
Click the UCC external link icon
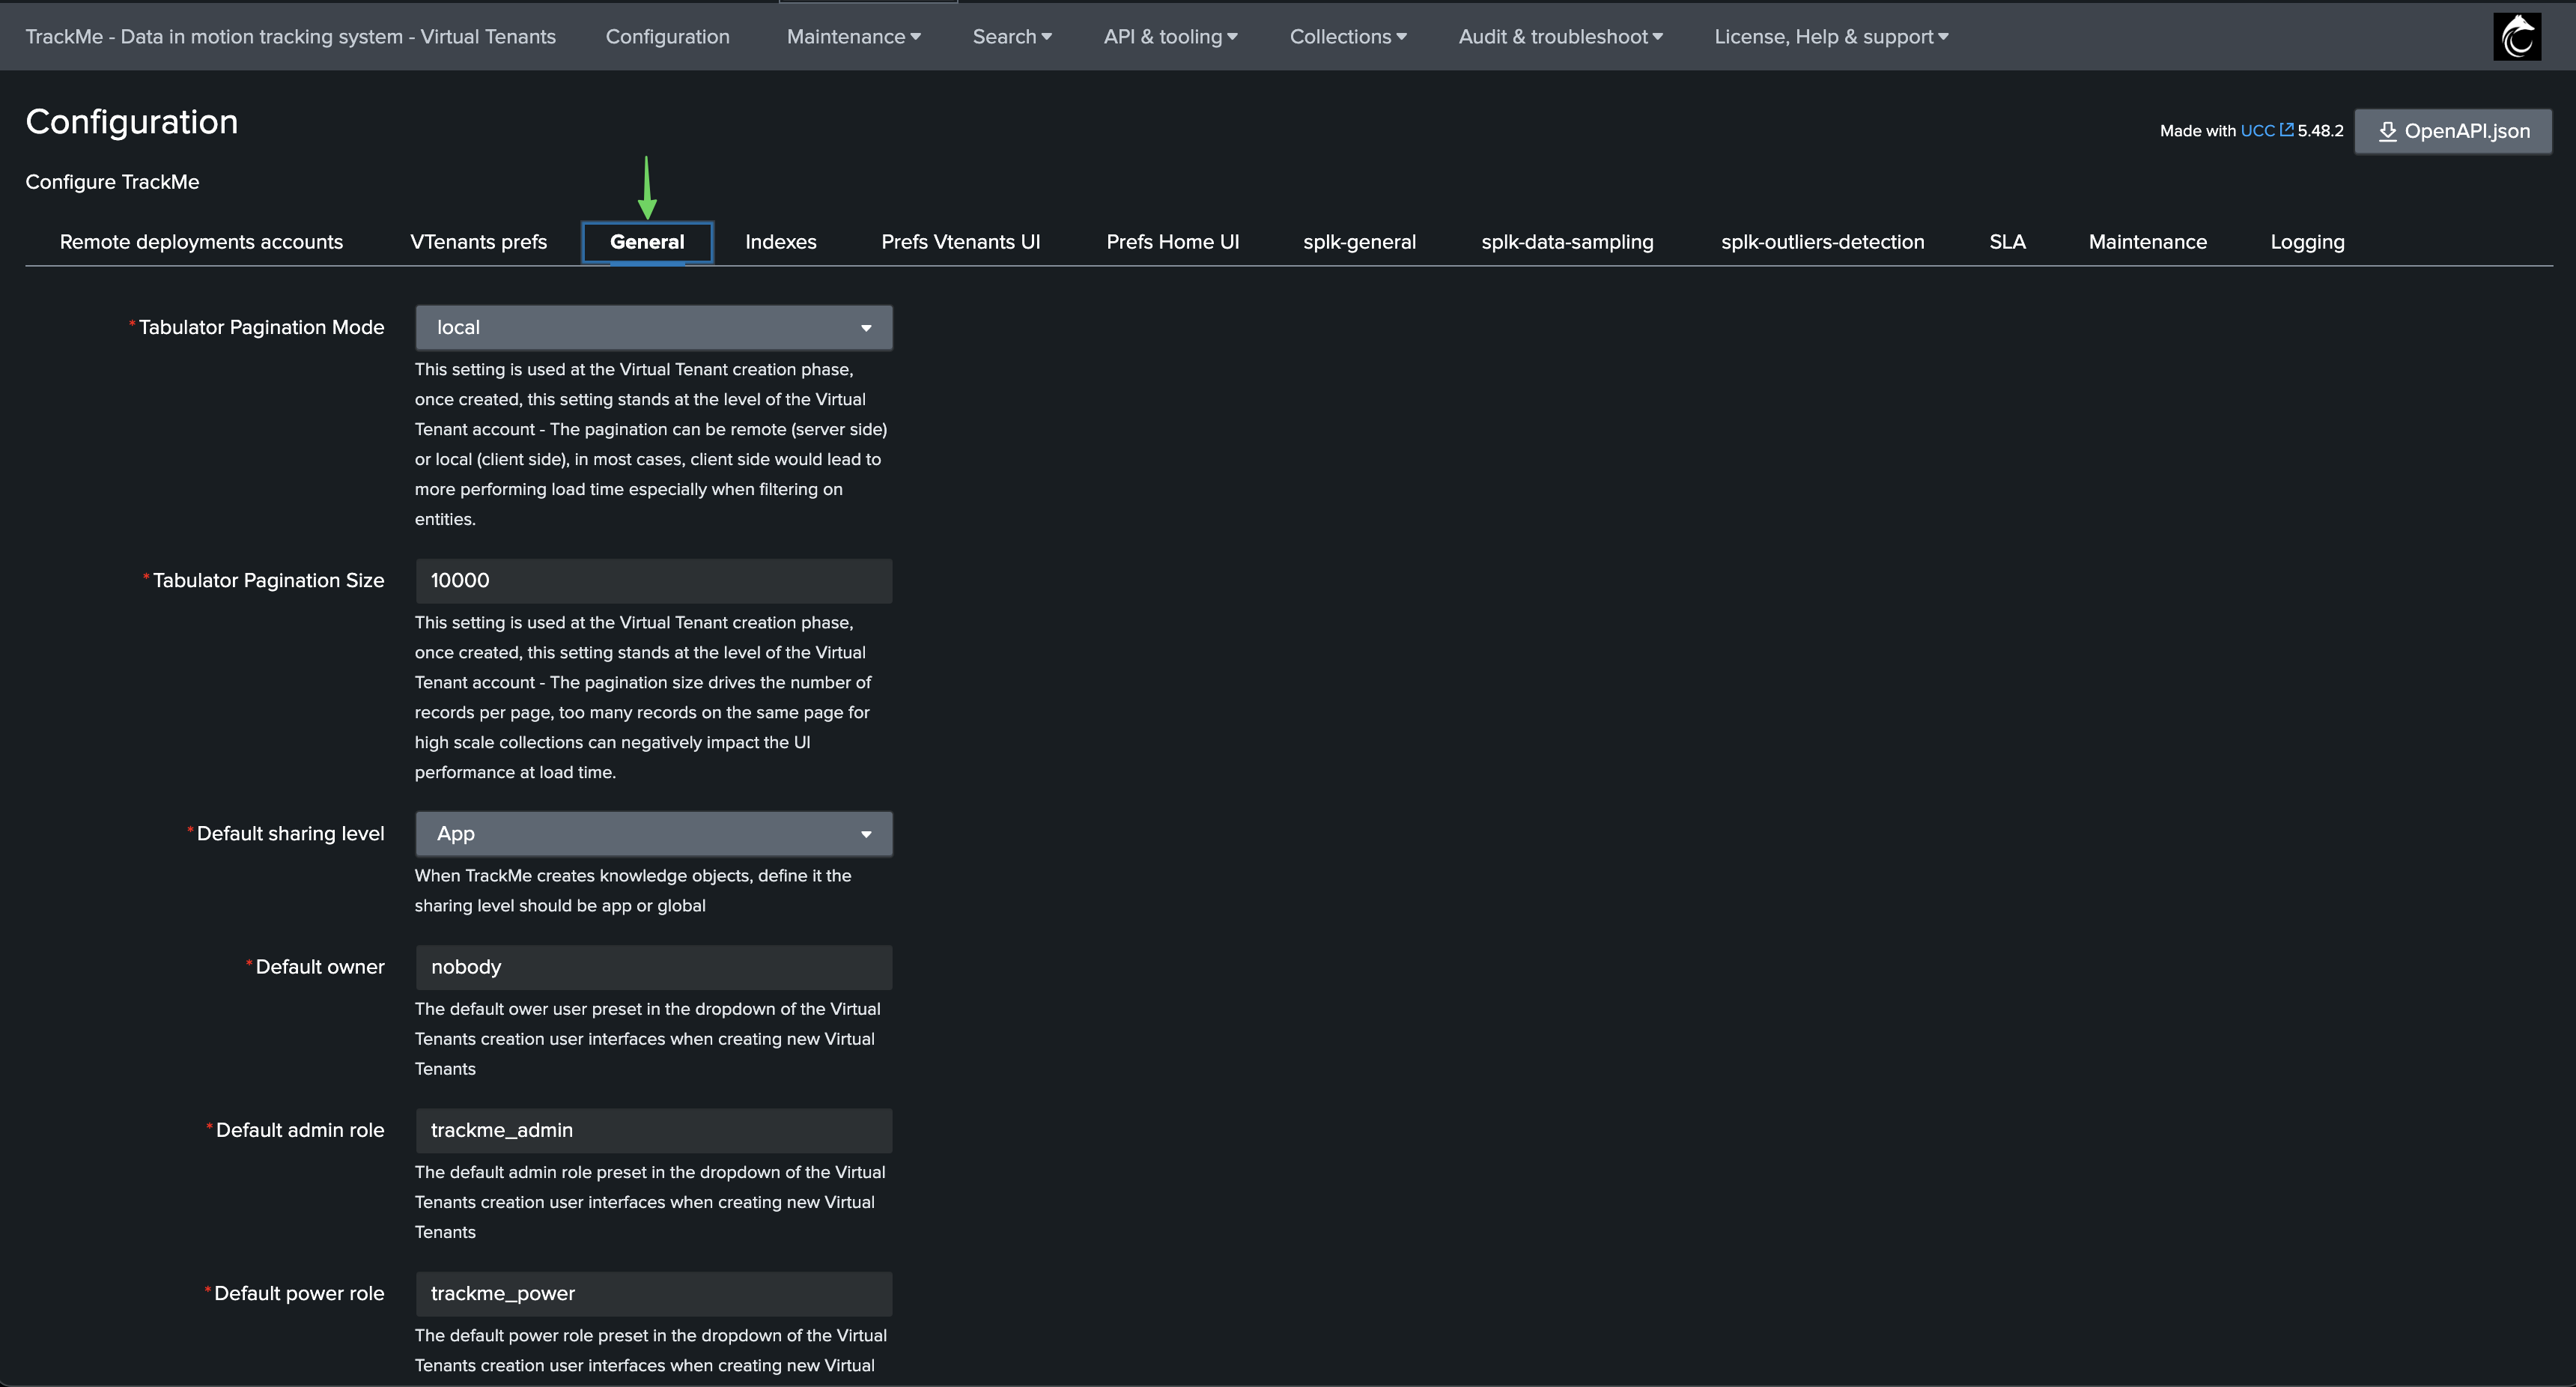(2286, 130)
